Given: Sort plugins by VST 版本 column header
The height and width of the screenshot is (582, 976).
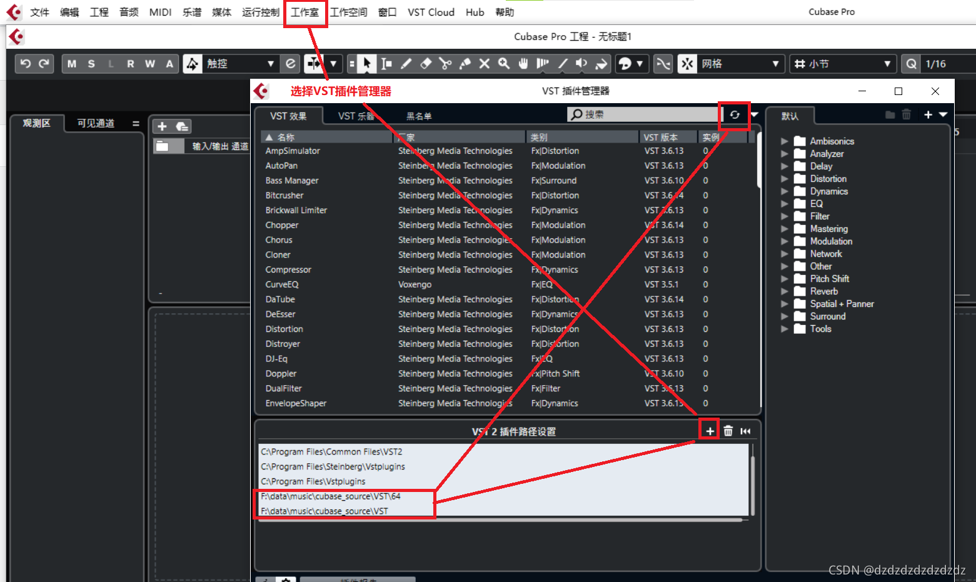Looking at the screenshot, I should [x=668, y=137].
